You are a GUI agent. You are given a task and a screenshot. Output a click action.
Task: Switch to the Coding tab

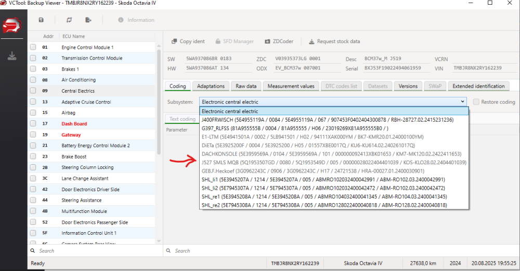click(x=178, y=86)
